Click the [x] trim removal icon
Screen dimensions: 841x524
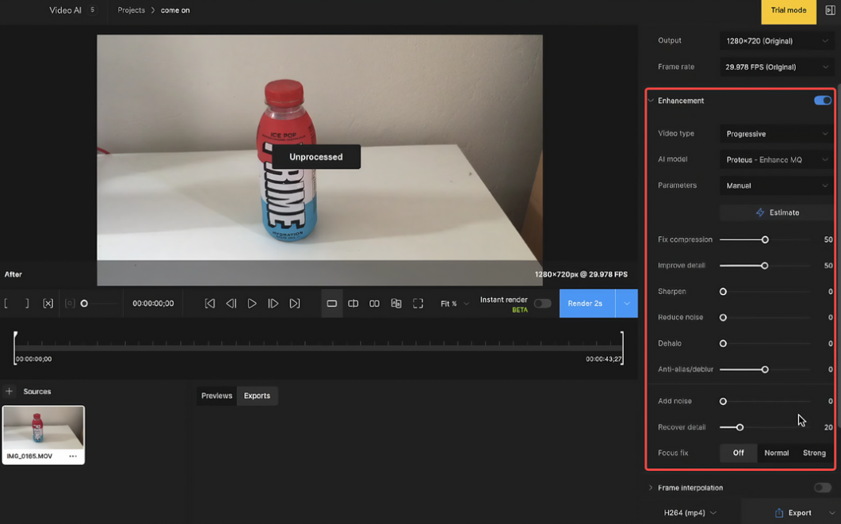coord(48,303)
